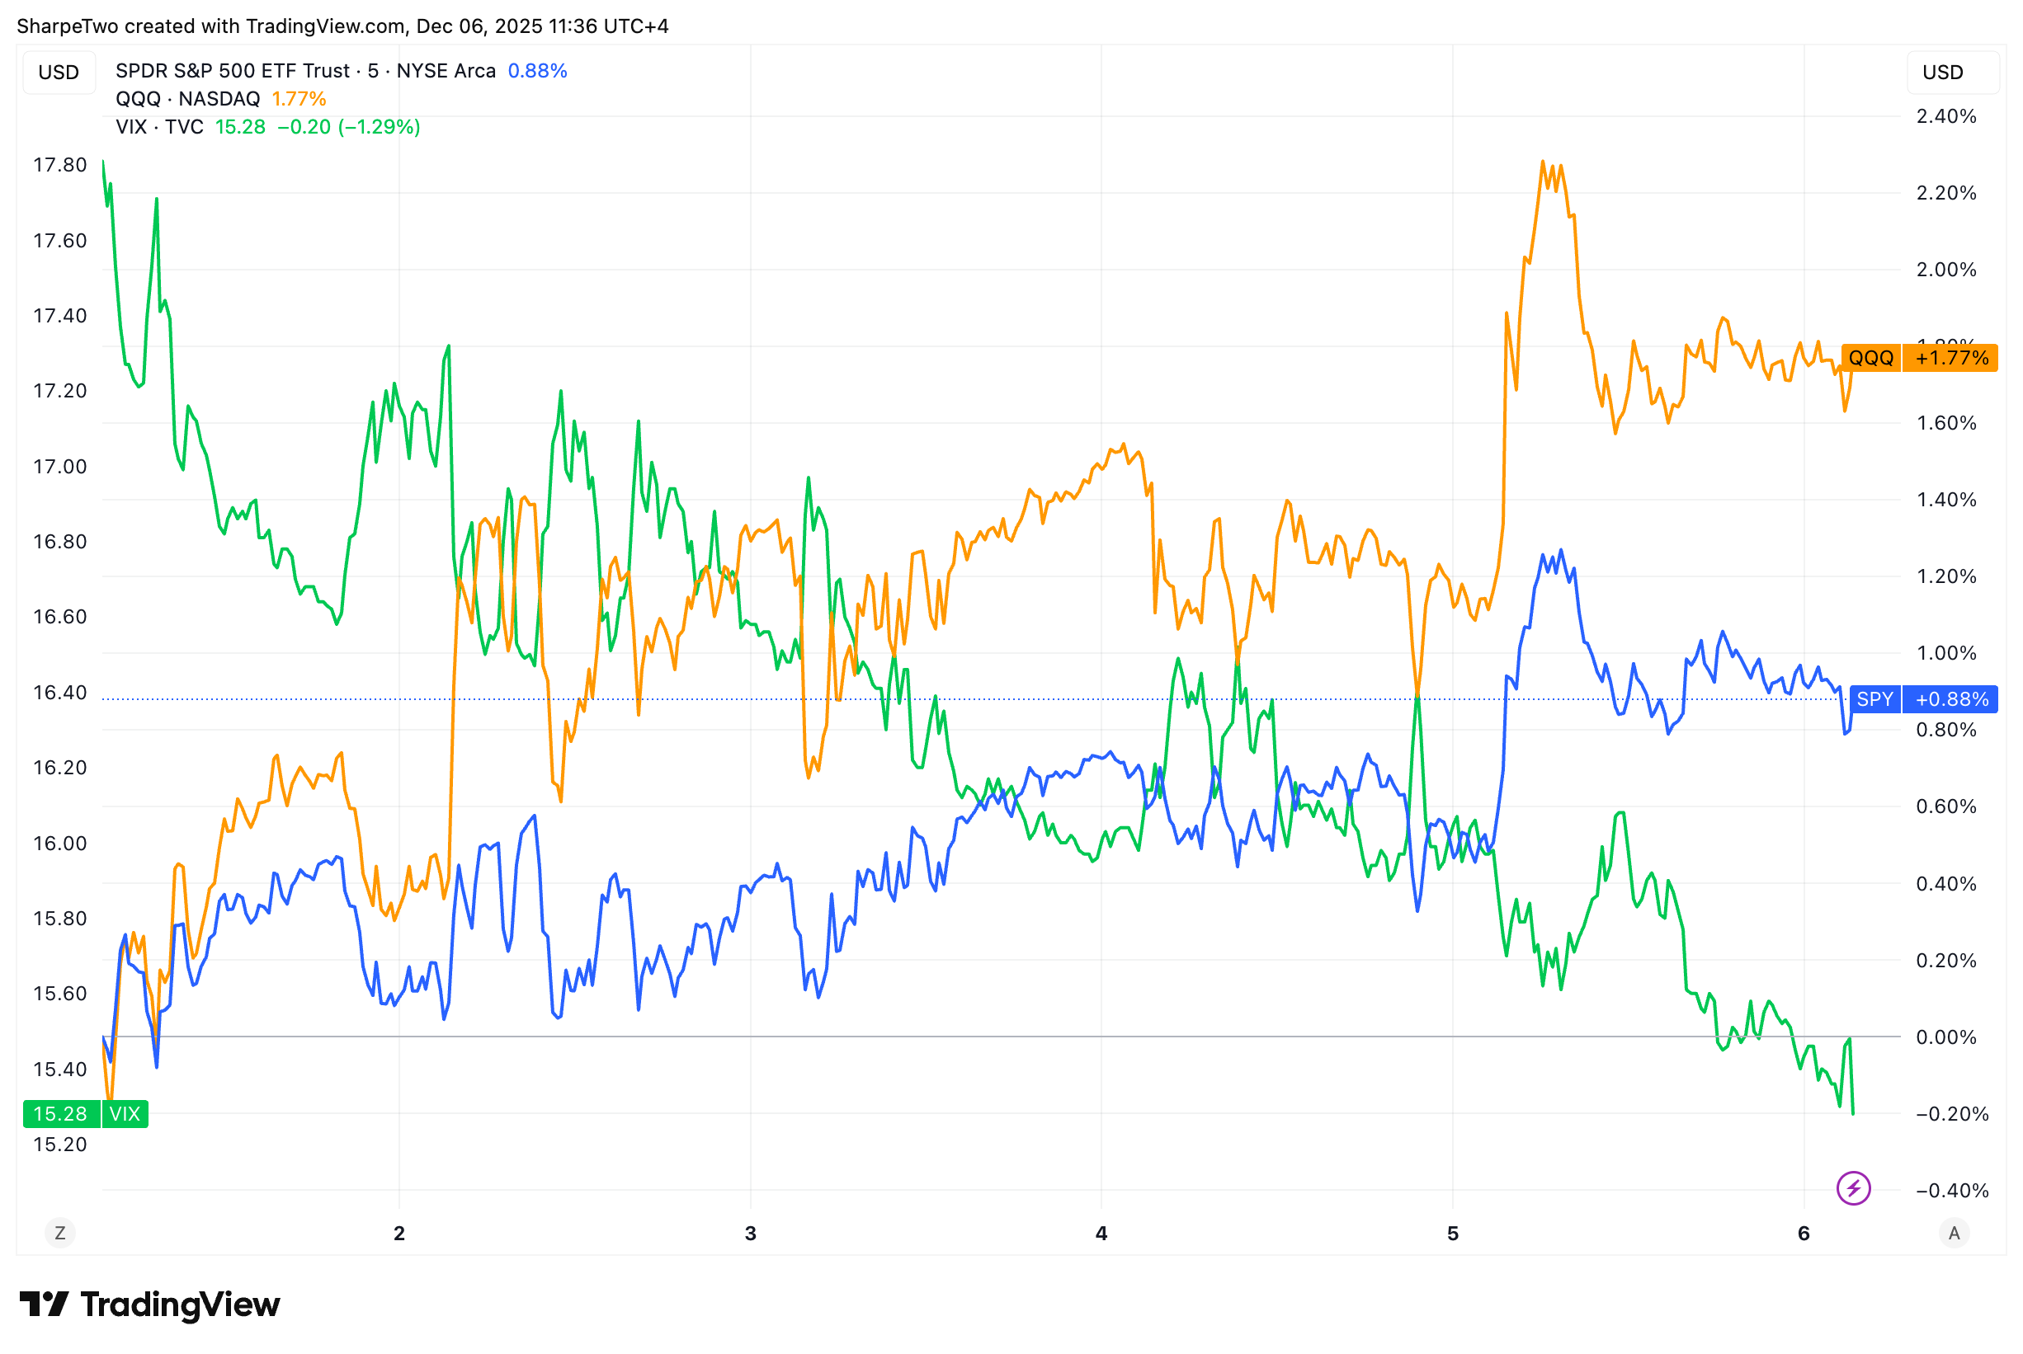Click the round A auto-scale button

[x=1954, y=1233]
